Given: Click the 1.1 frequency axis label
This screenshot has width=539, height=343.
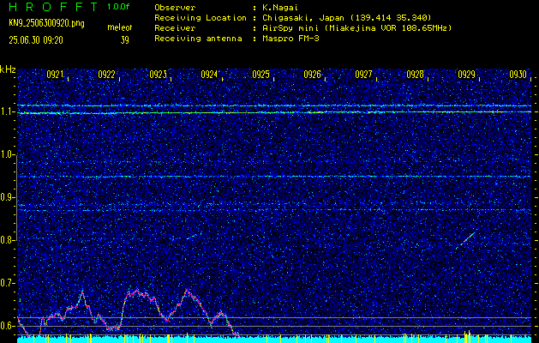Looking at the screenshot, I should (x=6, y=111).
